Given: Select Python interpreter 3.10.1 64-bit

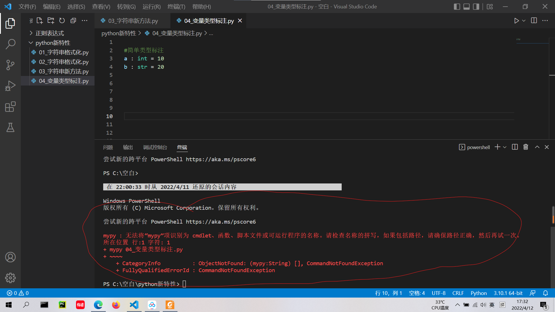Looking at the screenshot, I should (508, 293).
